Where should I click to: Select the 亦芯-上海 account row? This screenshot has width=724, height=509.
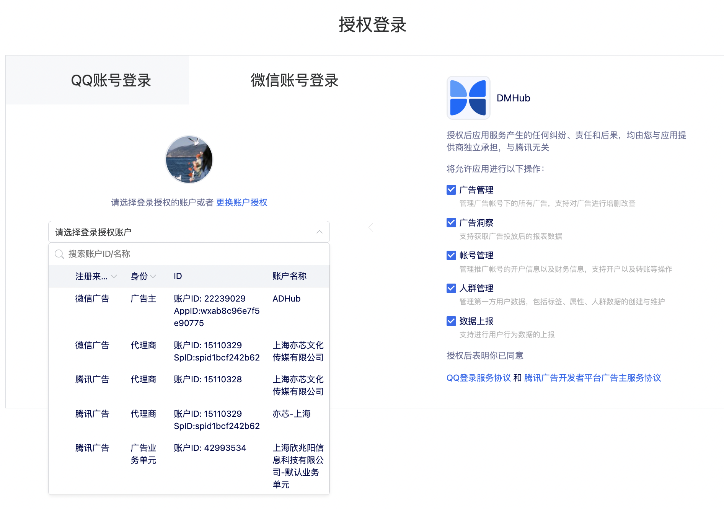click(x=189, y=420)
